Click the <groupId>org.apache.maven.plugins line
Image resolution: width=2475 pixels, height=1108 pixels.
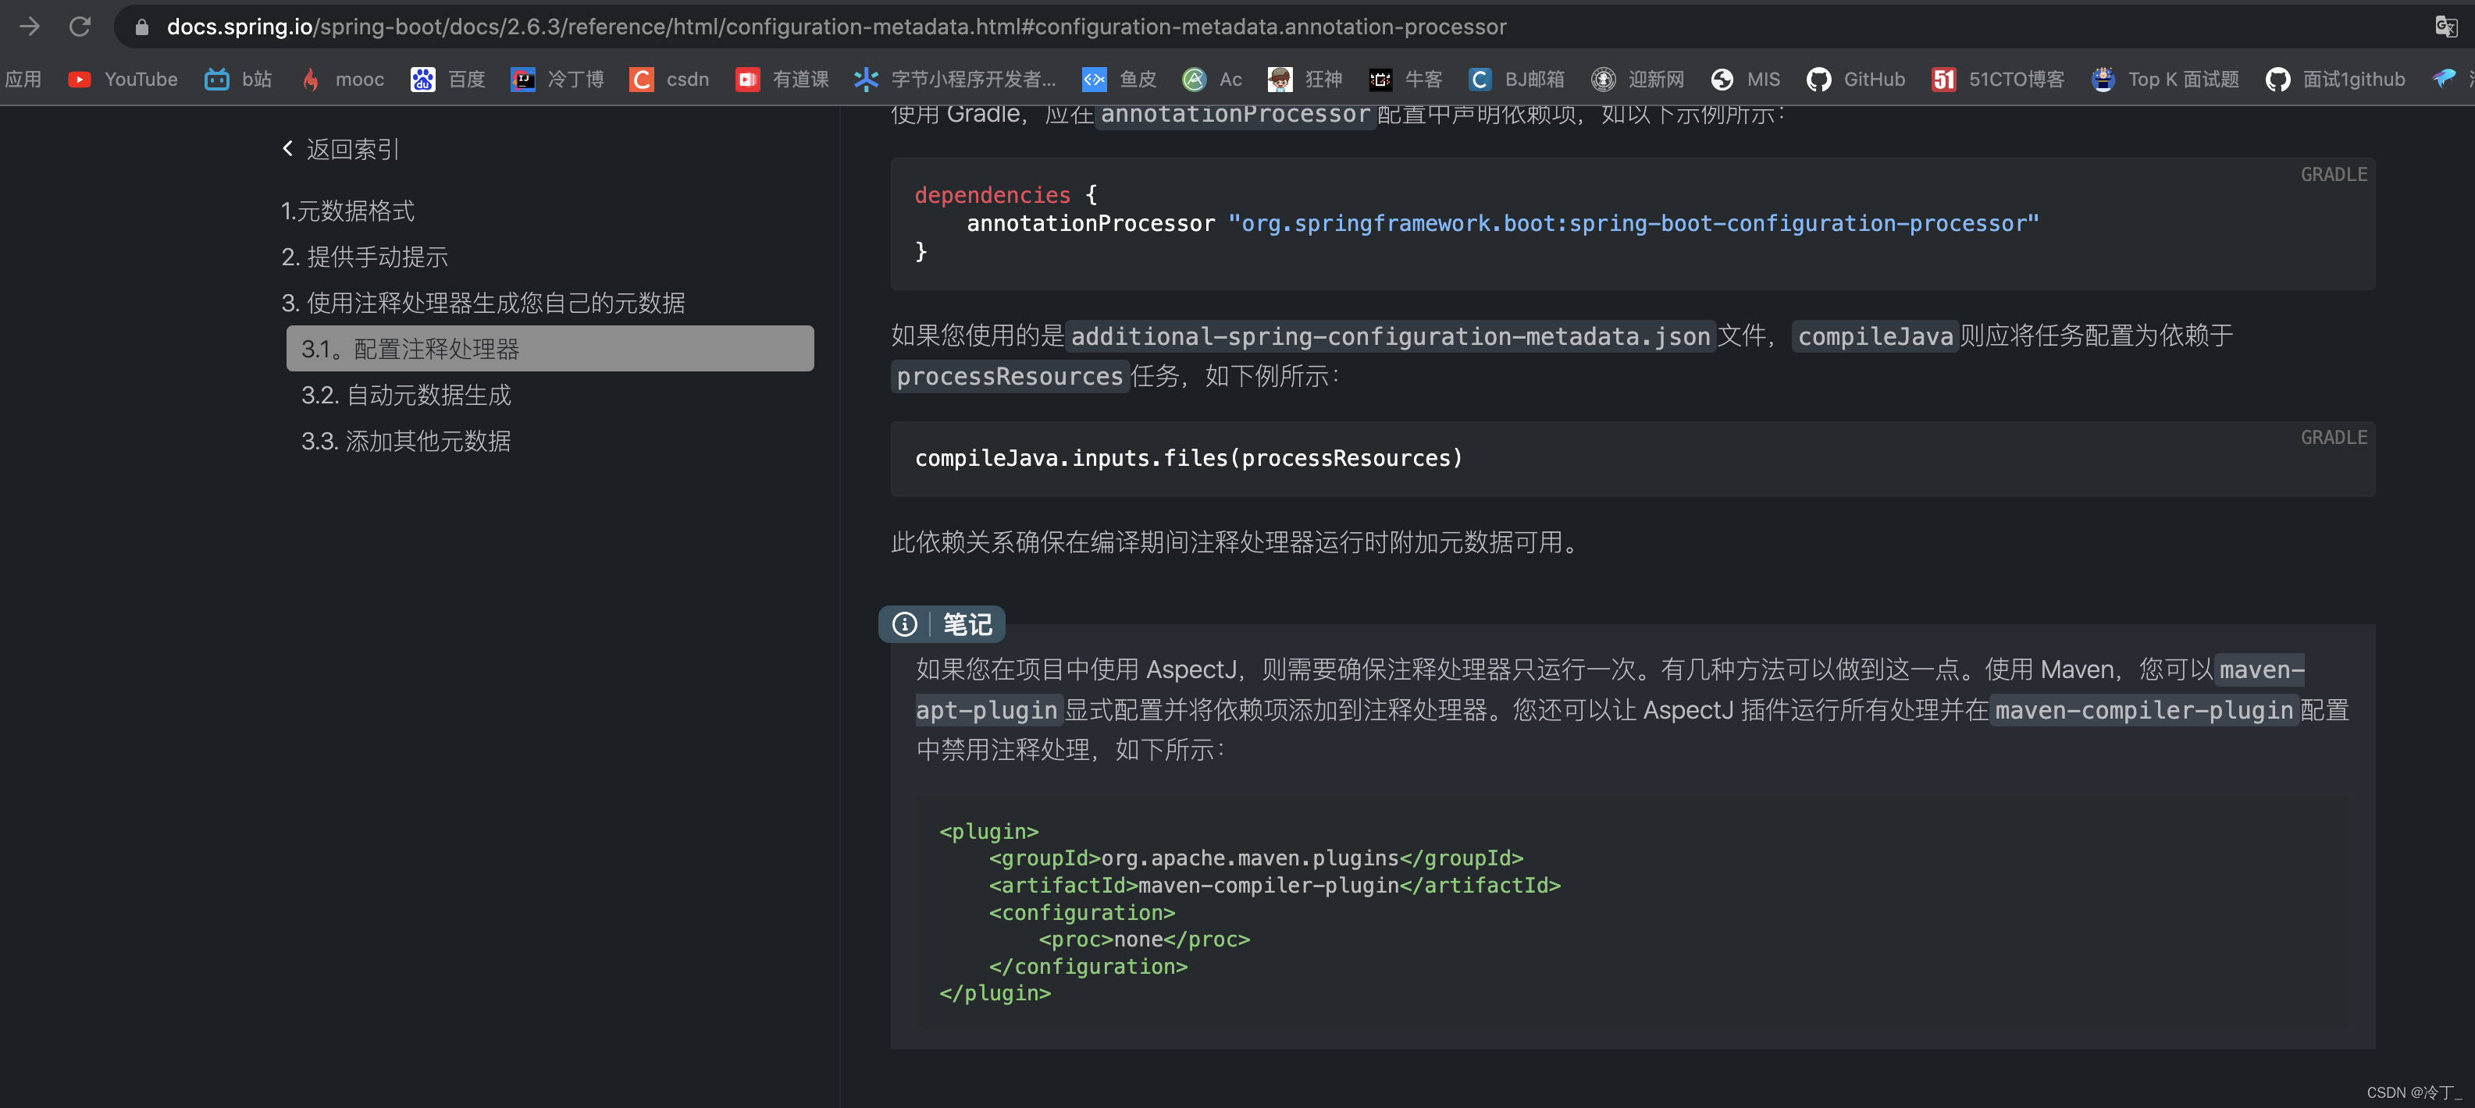(x=1255, y=858)
